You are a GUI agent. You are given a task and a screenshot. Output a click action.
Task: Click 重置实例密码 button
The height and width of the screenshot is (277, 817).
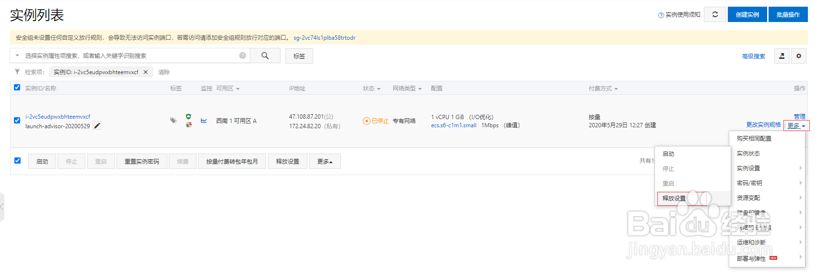[x=142, y=161]
